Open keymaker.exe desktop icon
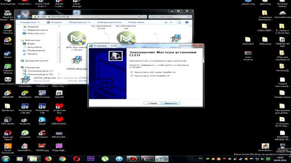The width and height of the screenshot is (291, 163). coord(282,14)
